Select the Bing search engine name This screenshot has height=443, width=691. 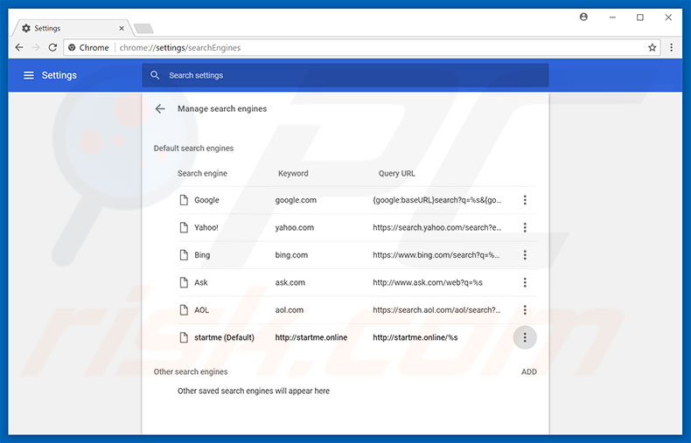[x=202, y=255]
